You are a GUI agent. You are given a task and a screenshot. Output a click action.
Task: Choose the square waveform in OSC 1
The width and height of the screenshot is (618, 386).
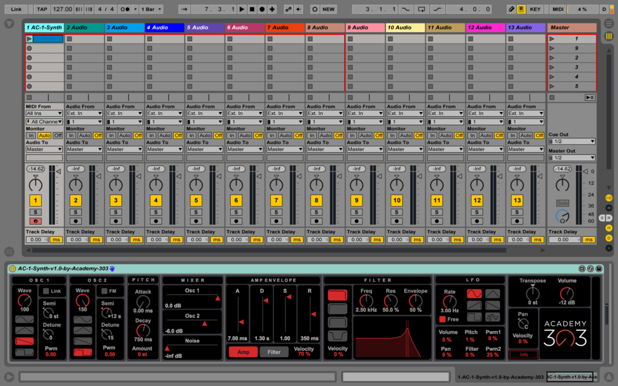pyautogui.click(x=24, y=352)
